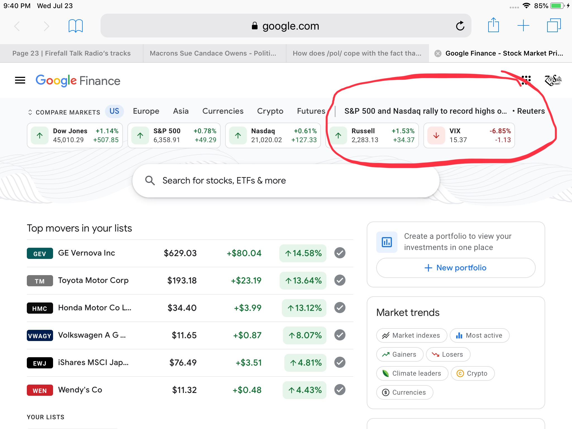572x429 pixels.
Task: Click the search magnifier icon
Action: [150, 180]
